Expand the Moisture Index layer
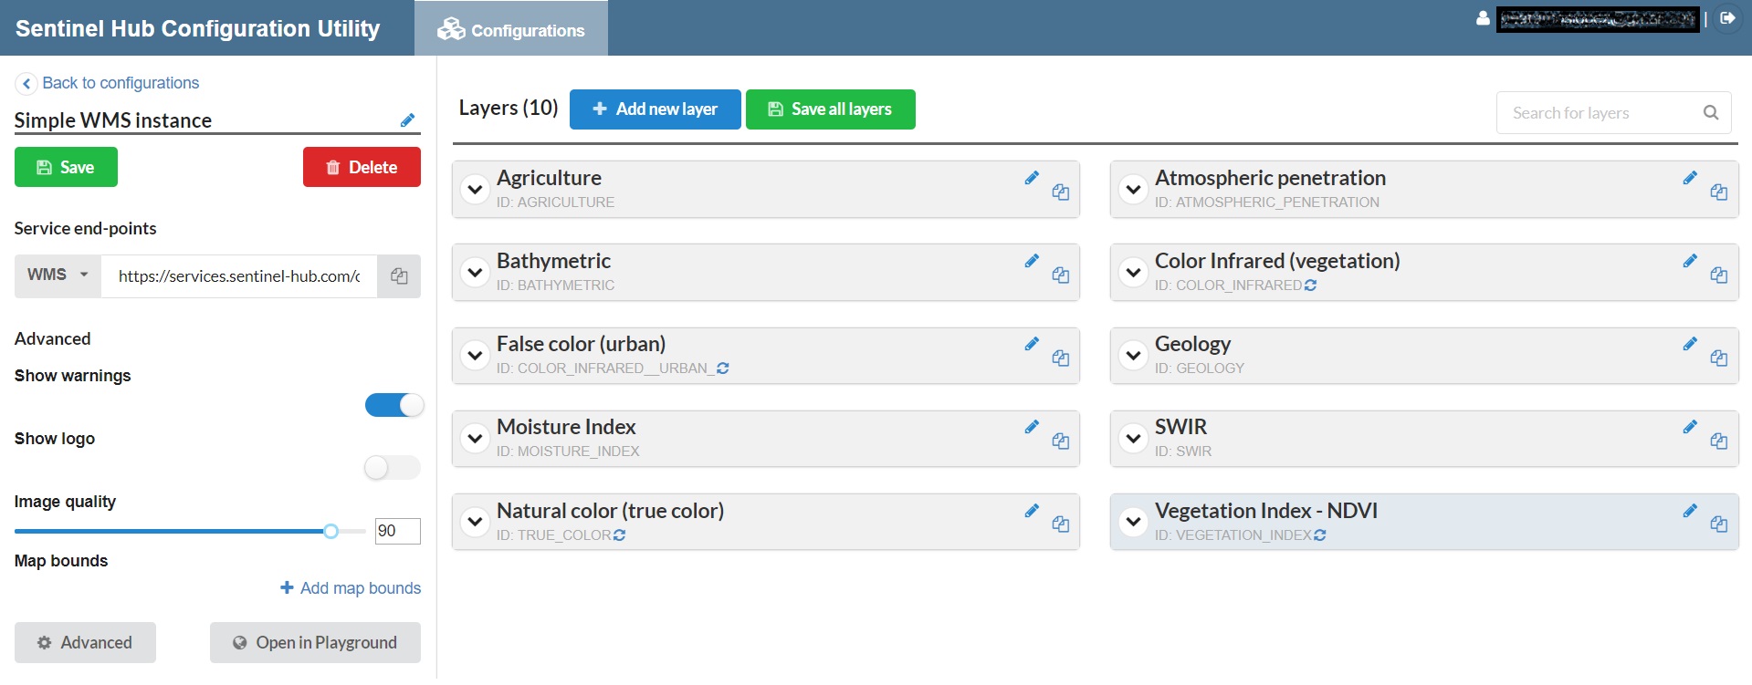1752x685 pixels. pyautogui.click(x=475, y=439)
